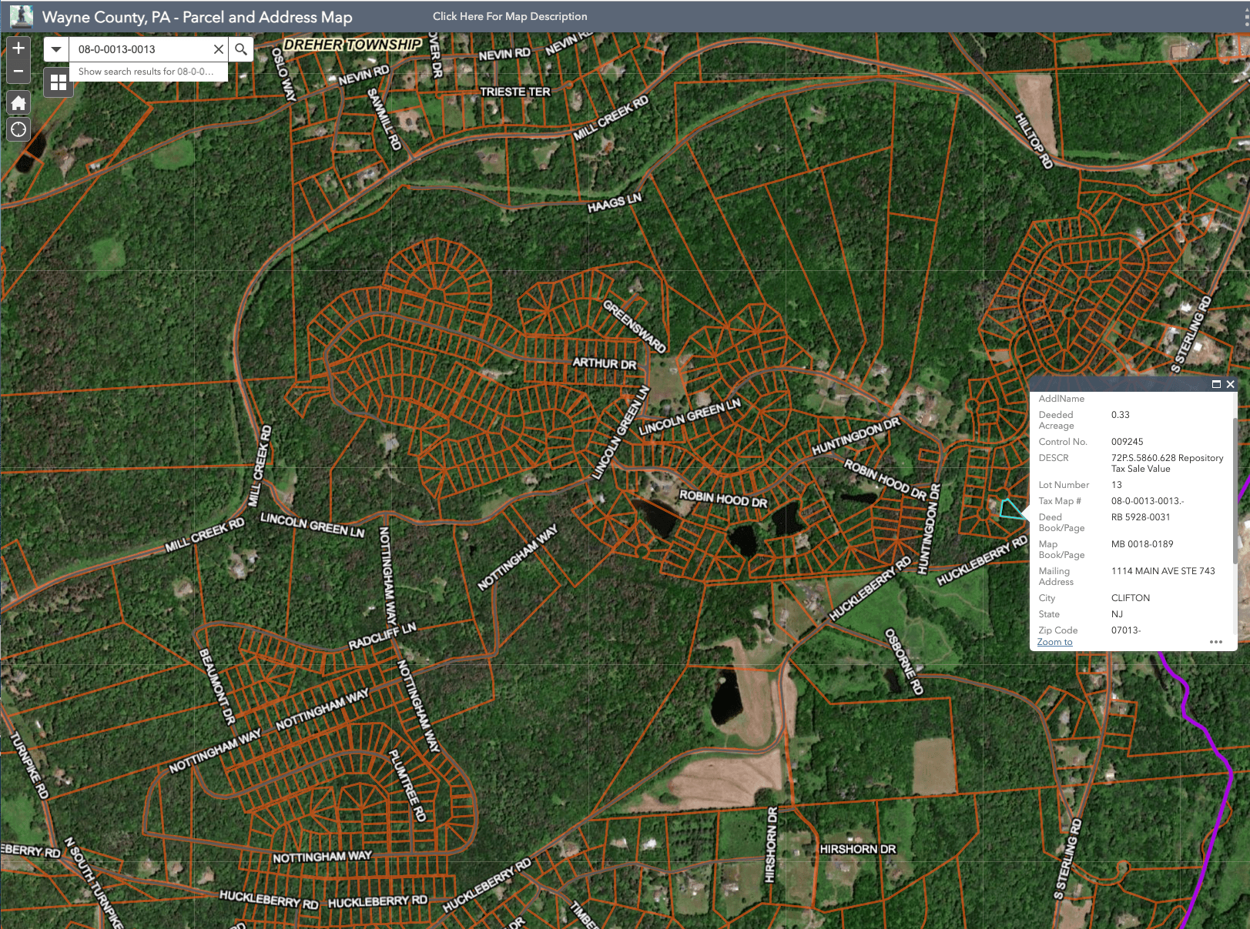Maximize the parcel info popup
1250x929 pixels.
tap(1216, 384)
